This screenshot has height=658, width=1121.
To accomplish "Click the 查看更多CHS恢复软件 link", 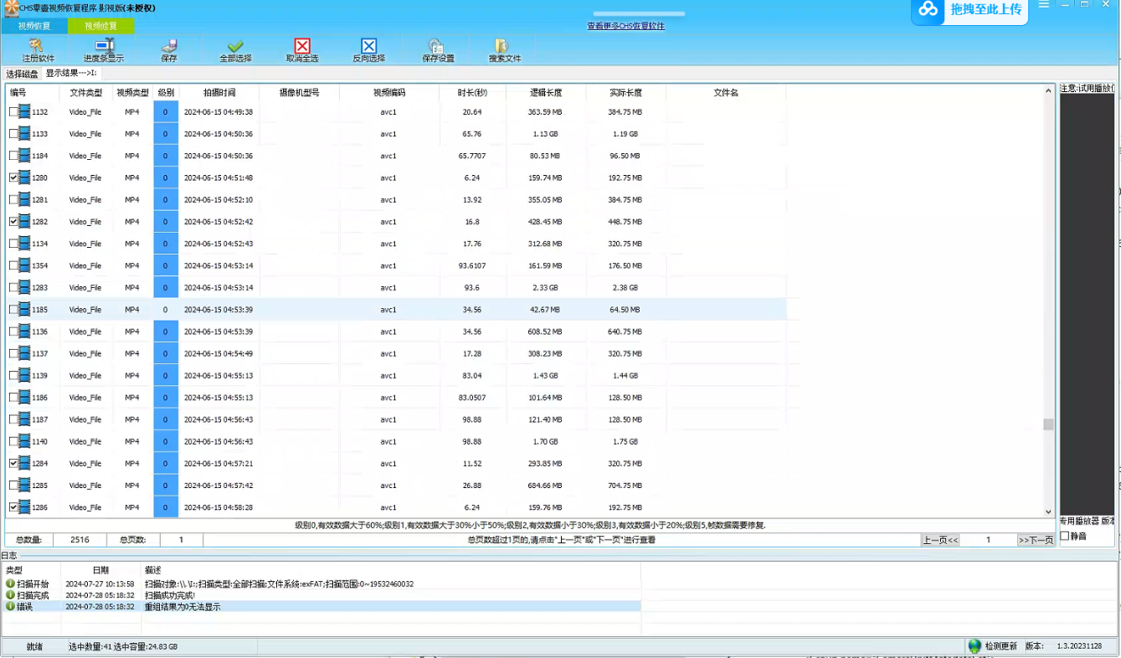I will click(x=625, y=26).
